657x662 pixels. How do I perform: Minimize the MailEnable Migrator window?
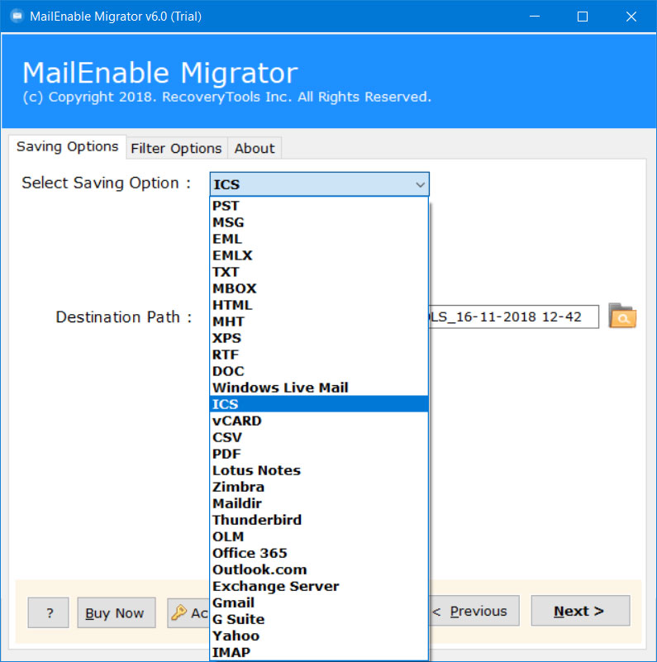(x=535, y=17)
